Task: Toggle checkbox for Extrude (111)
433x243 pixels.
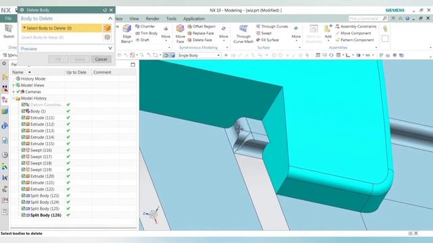Action: [x=23, y=117]
